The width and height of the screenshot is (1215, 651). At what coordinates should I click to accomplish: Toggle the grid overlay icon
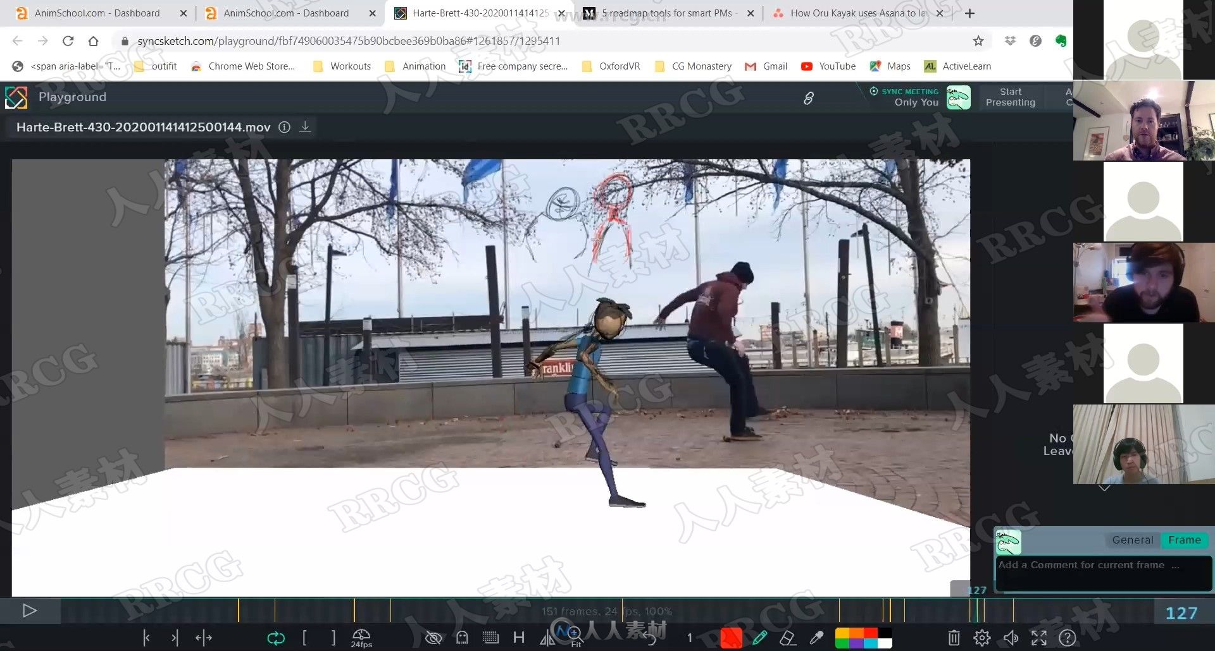coord(490,638)
